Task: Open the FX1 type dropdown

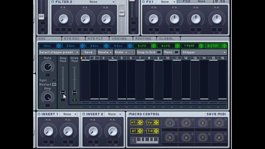Action: [167, 2]
